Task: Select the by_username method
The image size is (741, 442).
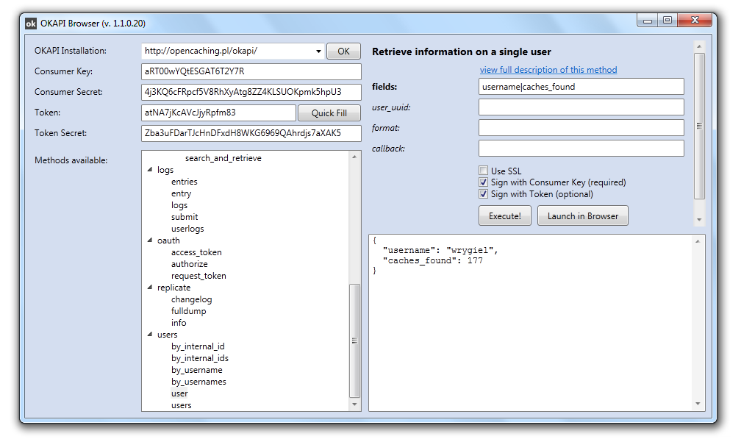Action: (196, 370)
